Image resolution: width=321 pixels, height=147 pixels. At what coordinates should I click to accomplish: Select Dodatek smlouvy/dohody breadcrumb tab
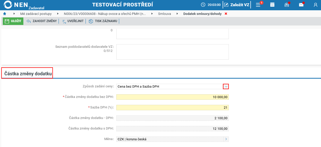(202, 14)
